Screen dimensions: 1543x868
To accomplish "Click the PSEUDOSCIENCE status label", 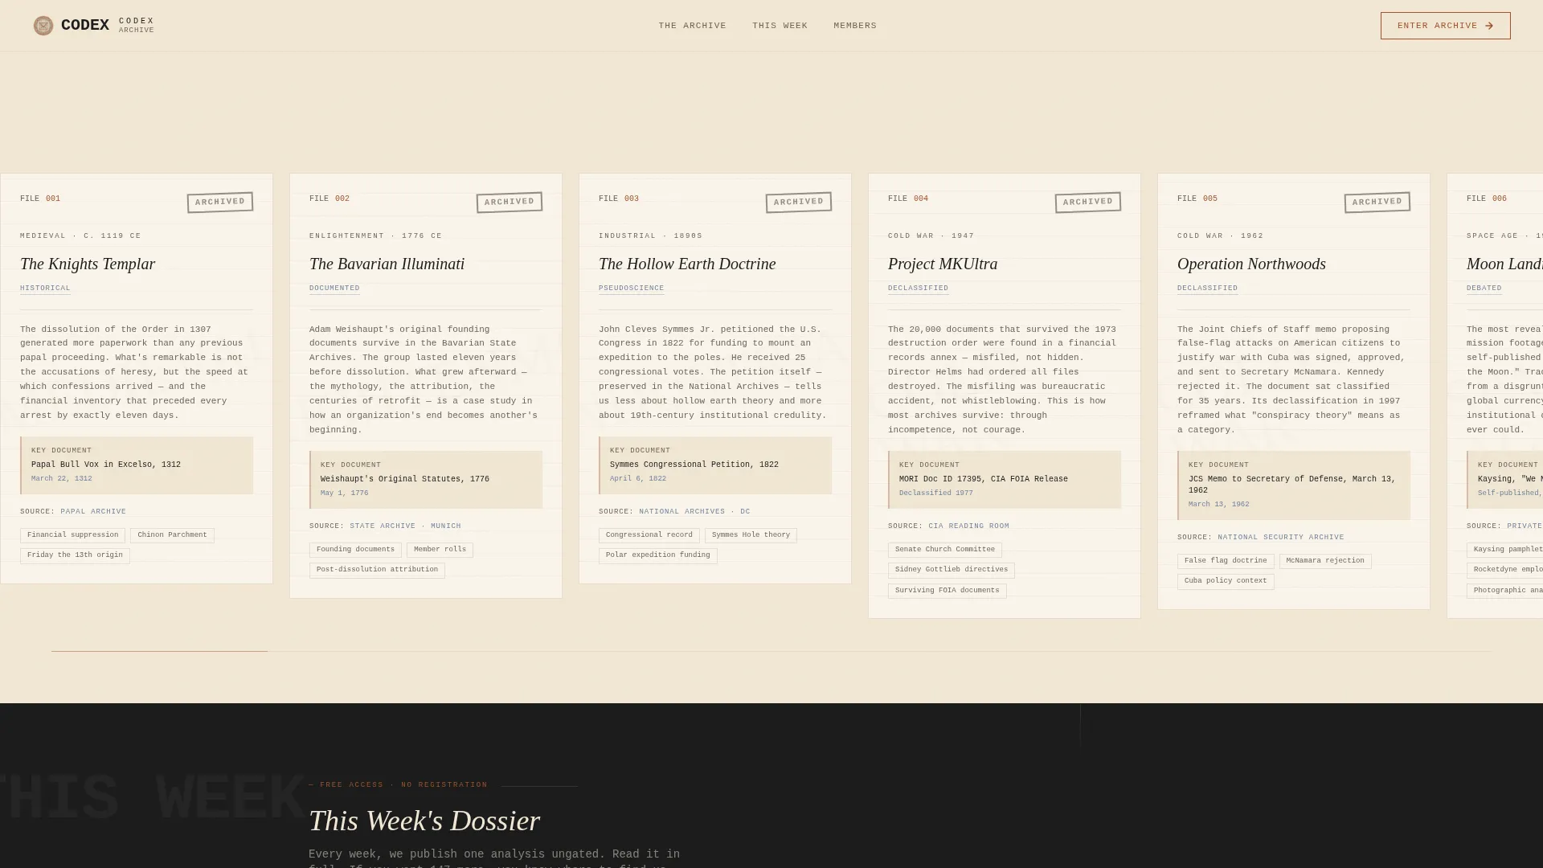I will [631, 288].
